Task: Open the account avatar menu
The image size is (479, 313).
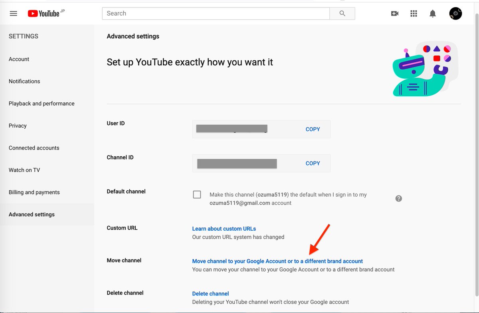Action: pos(455,14)
